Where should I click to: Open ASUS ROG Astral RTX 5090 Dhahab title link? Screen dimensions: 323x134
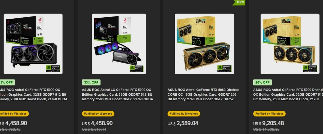[x=288, y=94]
